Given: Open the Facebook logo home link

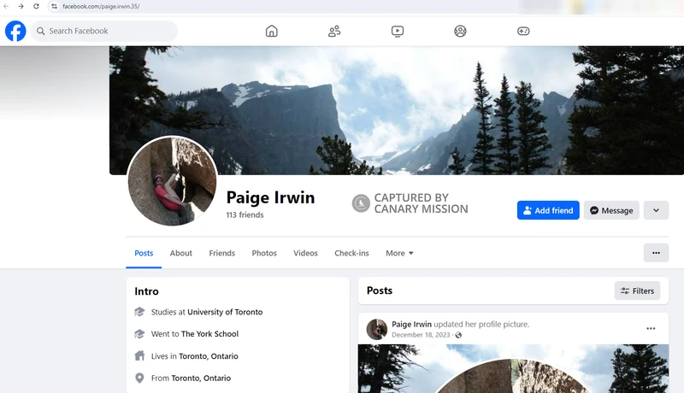Looking at the screenshot, I should tap(15, 31).
